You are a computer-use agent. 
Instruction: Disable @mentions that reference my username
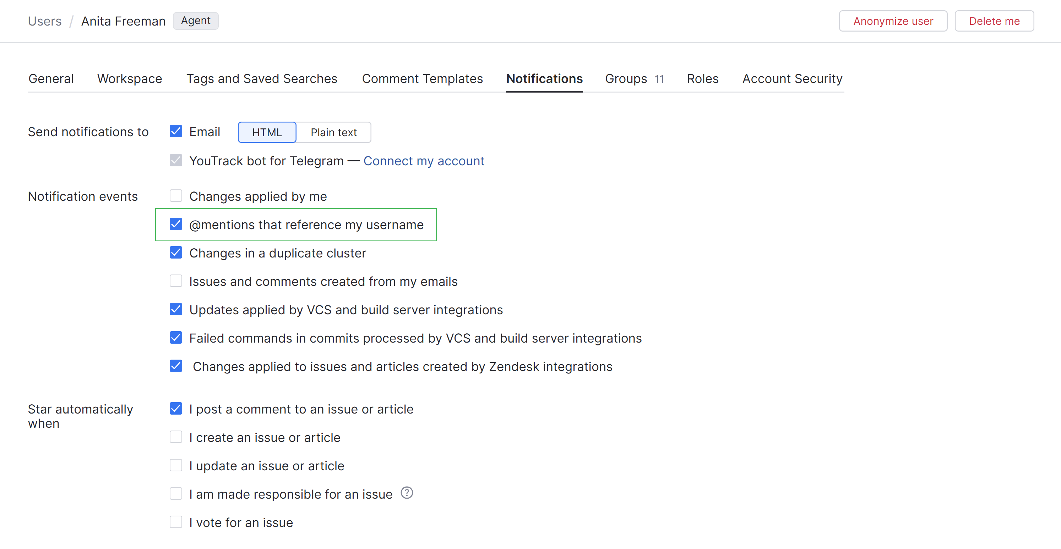point(176,224)
